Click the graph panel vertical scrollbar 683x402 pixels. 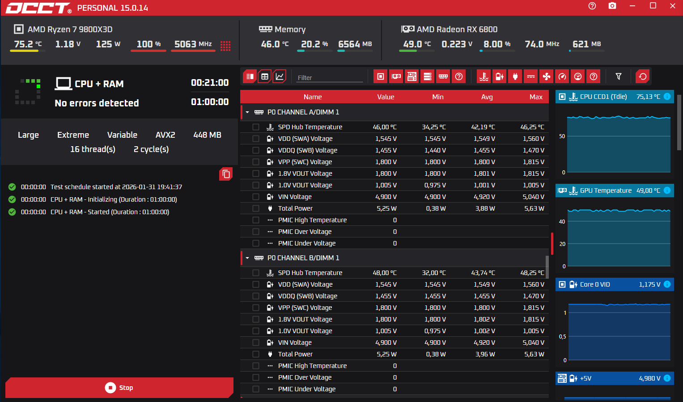click(x=679, y=123)
